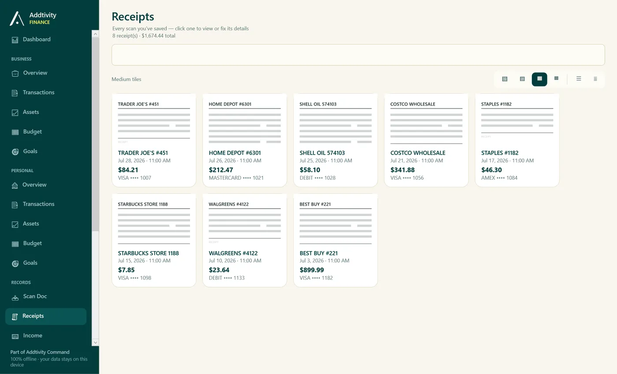
Task: Click the $46.30 Staples receipt amount
Action: [x=491, y=170]
